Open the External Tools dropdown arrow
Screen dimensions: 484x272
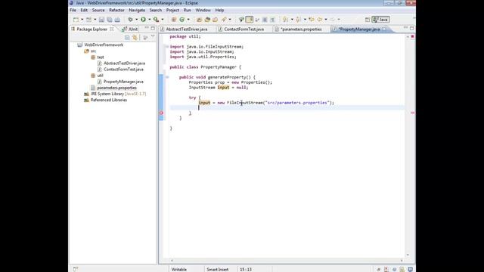click(x=163, y=20)
